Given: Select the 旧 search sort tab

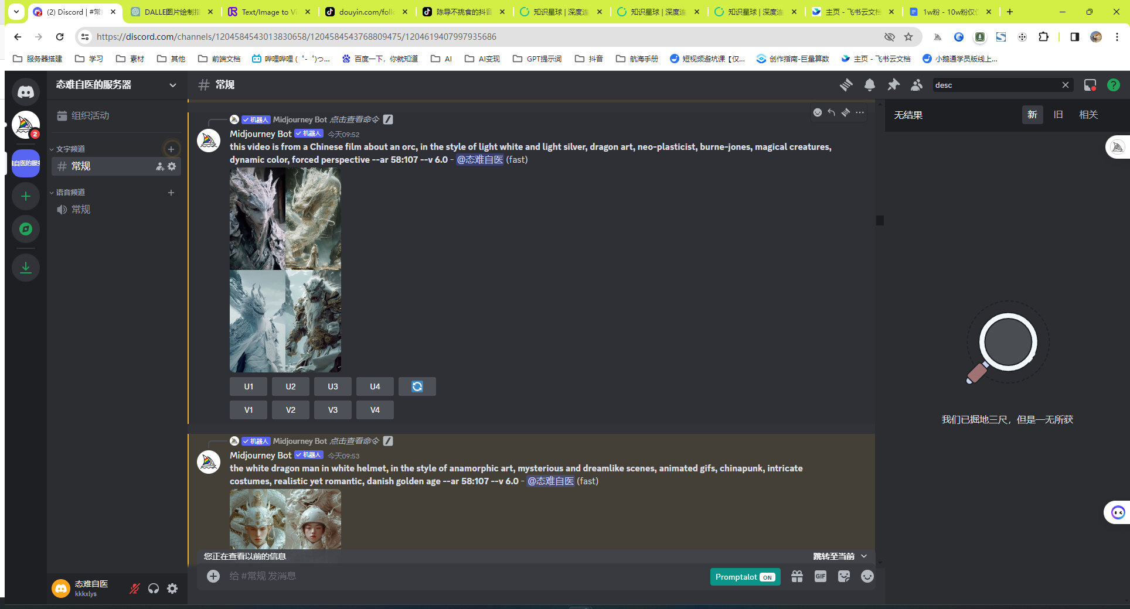Looking at the screenshot, I should 1058,115.
